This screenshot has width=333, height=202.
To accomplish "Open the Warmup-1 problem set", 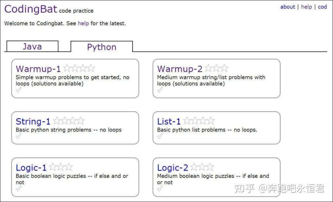I will pyautogui.click(x=38, y=69).
